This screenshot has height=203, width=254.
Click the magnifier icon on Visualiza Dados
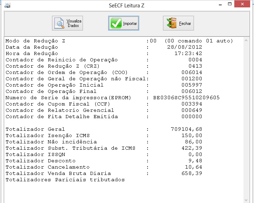point(60,23)
